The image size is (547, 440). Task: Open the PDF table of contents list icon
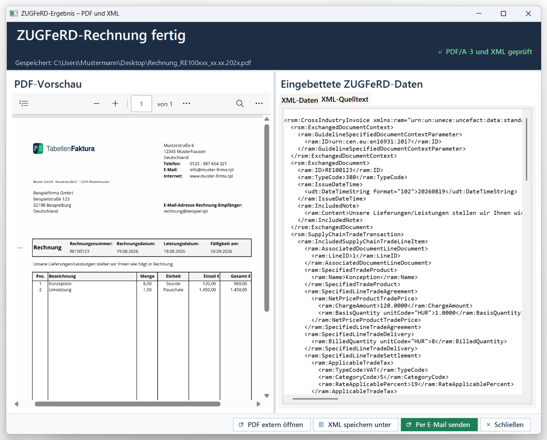coord(24,103)
